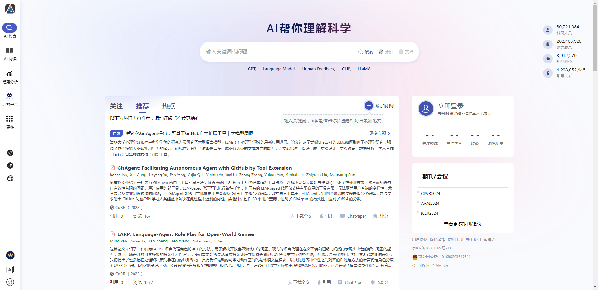The height and width of the screenshot is (290, 598).
Task: Click 立即登录 to log in
Action: click(x=450, y=106)
